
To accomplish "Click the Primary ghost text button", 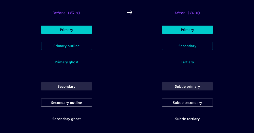I will [x=67, y=62].
